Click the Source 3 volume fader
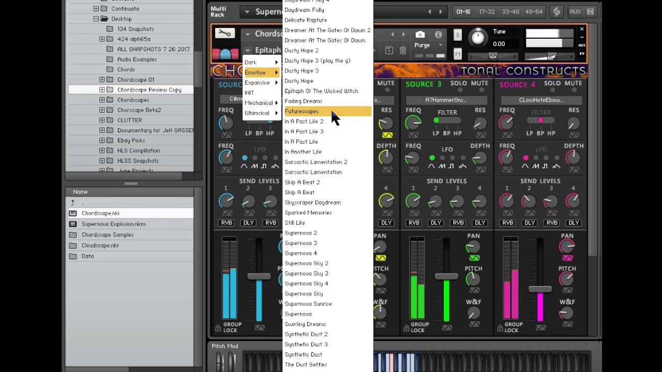This screenshot has height=372, width=662. click(x=446, y=276)
